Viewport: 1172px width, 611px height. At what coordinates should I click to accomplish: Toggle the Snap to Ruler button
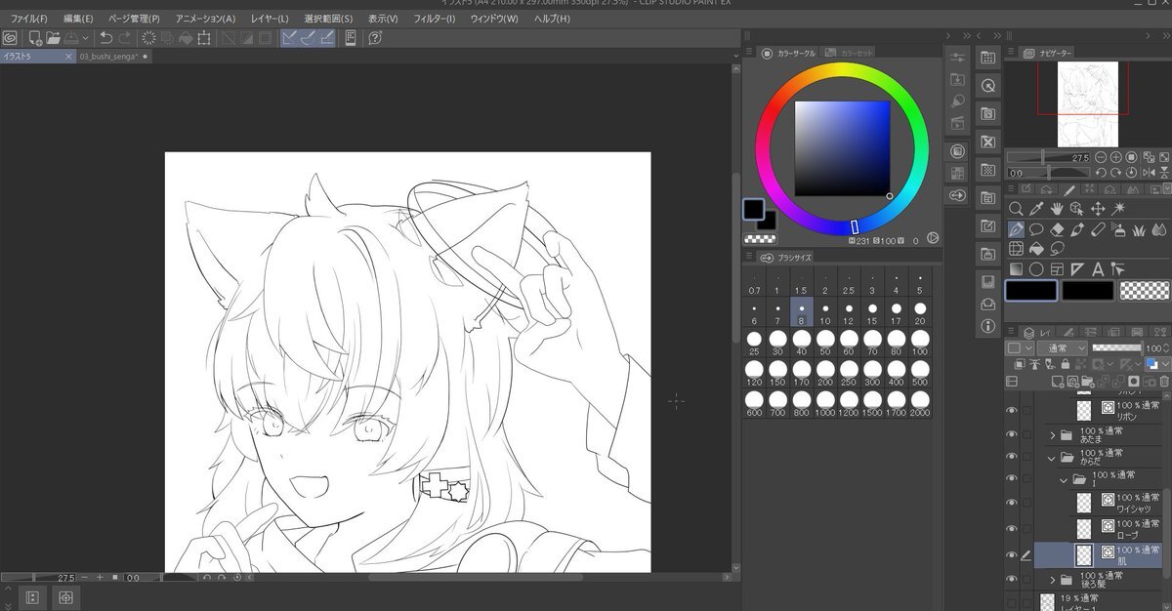(x=290, y=38)
